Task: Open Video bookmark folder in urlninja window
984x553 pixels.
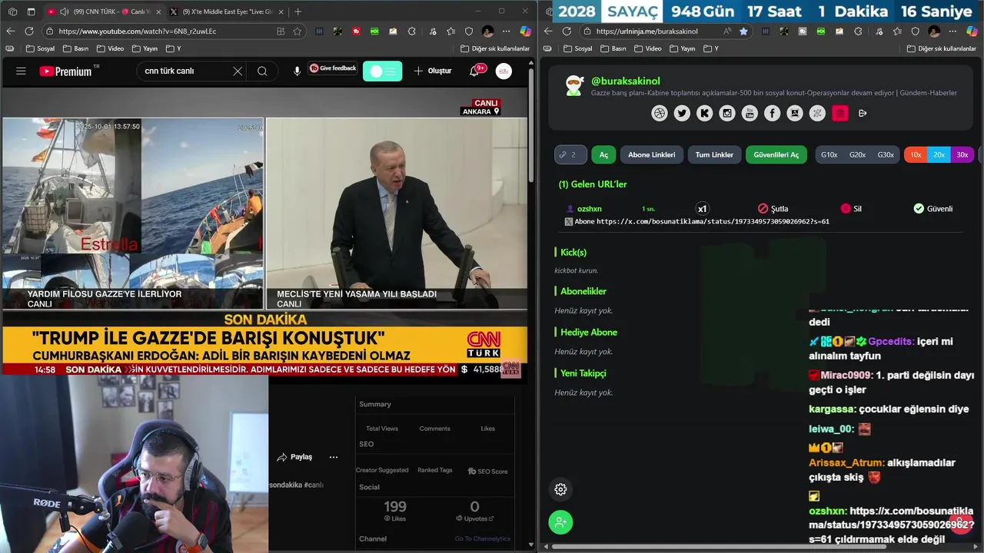Action: point(647,48)
